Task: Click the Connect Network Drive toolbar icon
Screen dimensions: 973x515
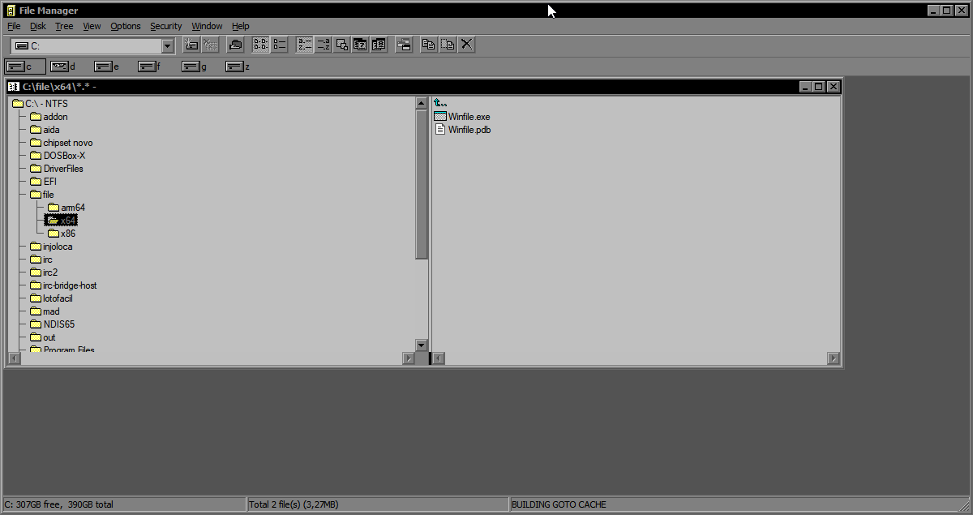Action: tap(192, 45)
